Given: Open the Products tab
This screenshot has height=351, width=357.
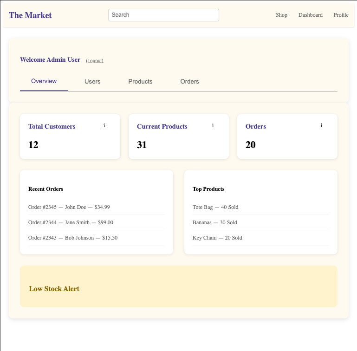Looking at the screenshot, I should 140,82.
